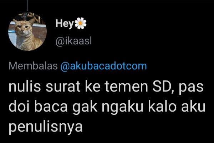Click the thread connector line above the avatar

(x=27, y=5)
